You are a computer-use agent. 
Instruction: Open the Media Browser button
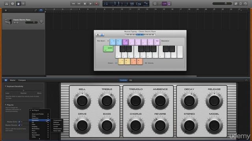coord(246,4)
